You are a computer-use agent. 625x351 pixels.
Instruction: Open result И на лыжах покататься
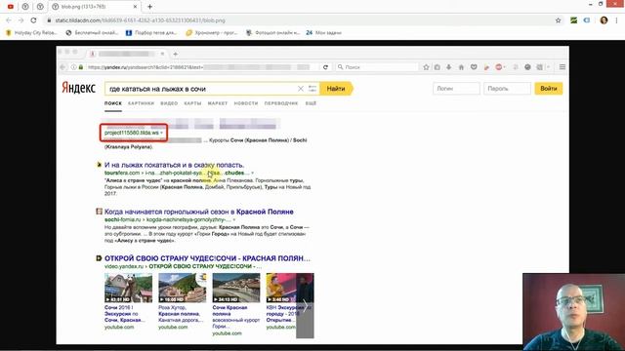point(174,165)
